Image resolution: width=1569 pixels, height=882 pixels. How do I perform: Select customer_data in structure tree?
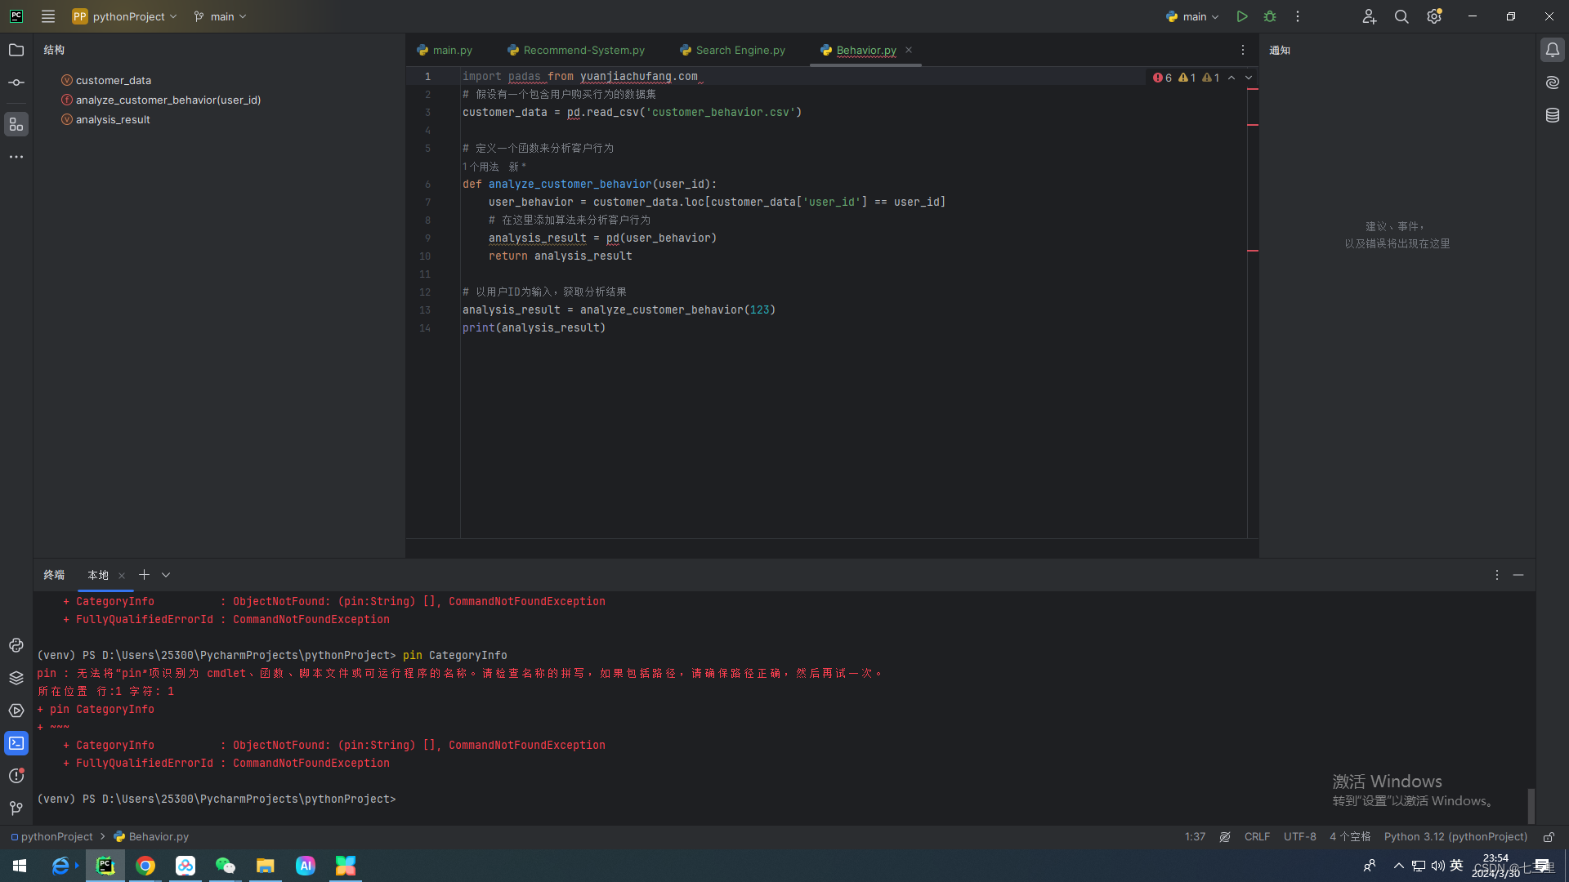click(113, 80)
